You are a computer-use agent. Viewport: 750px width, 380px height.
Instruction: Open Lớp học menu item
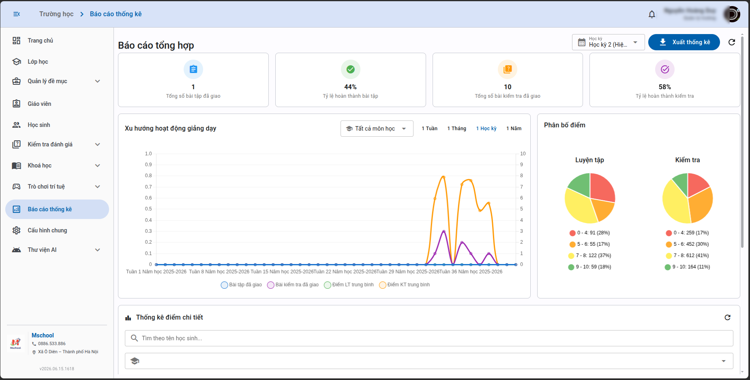(x=57, y=62)
